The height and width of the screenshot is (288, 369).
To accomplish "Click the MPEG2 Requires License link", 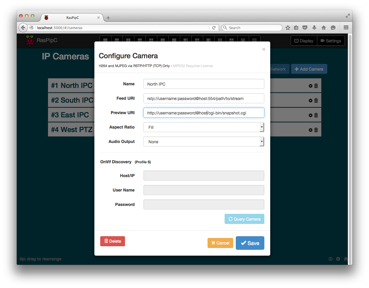I will click(193, 66).
